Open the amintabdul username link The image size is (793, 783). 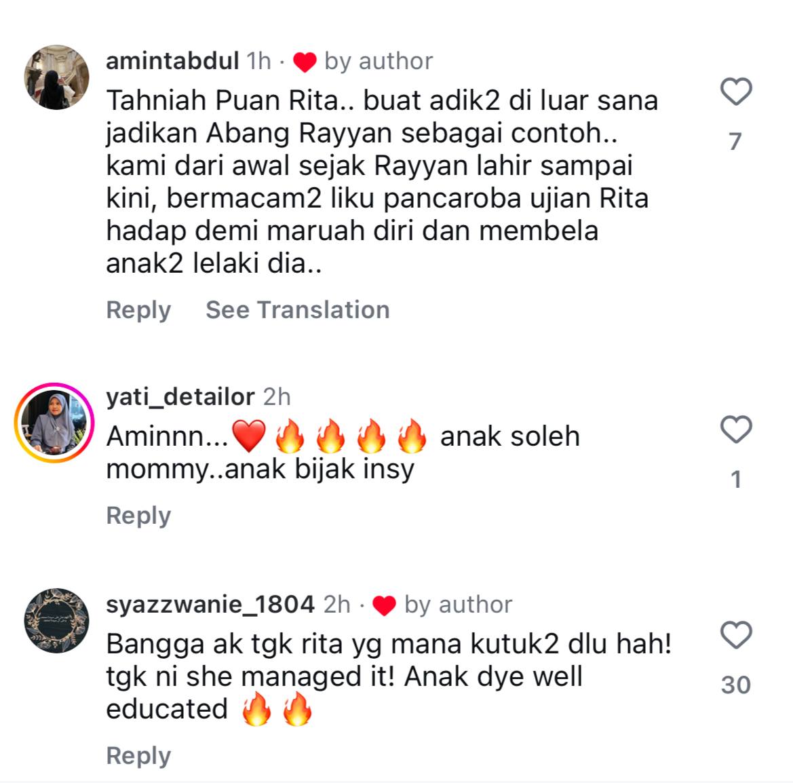172,61
